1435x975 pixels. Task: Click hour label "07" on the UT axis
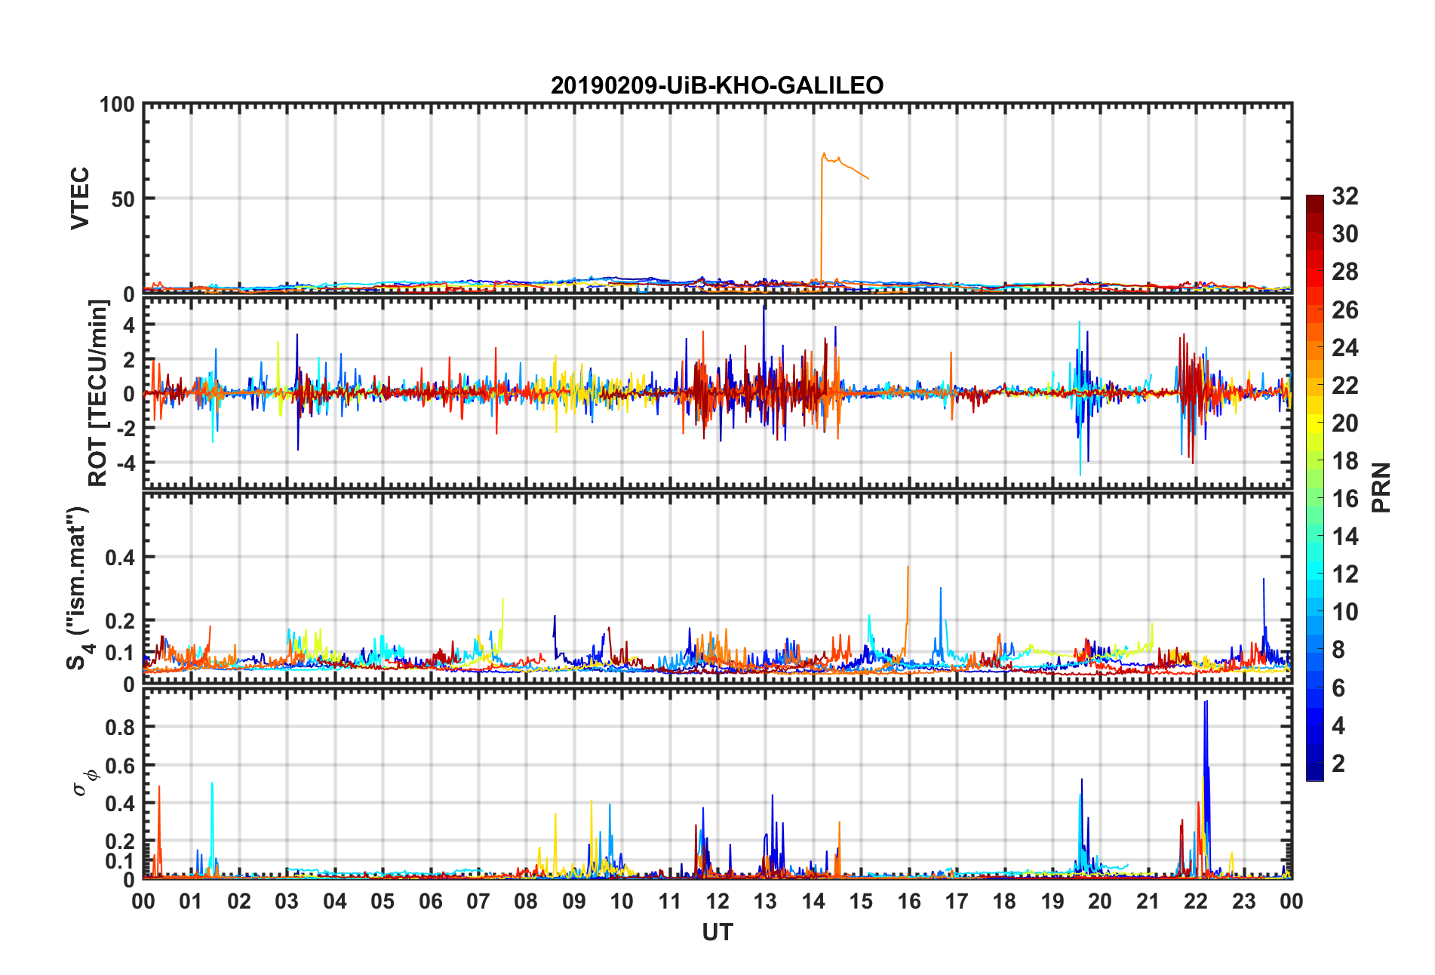point(478,901)
